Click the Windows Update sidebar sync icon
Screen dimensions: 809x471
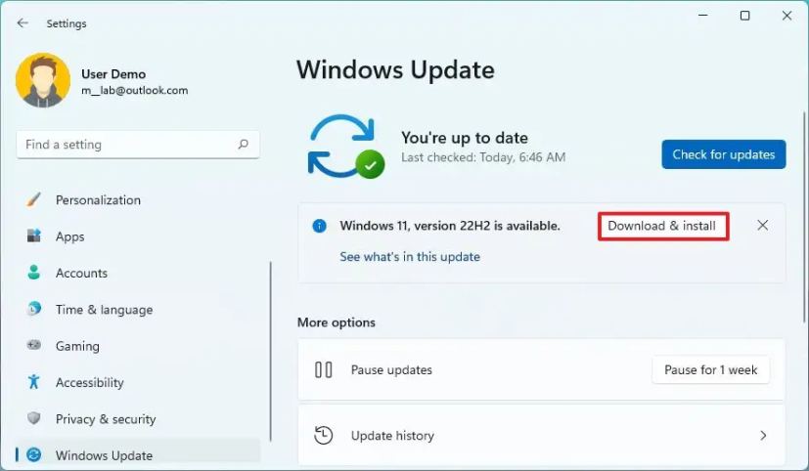tap(33, 454)
